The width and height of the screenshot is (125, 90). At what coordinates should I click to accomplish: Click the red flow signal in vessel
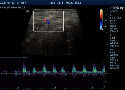tap(45, 20)
